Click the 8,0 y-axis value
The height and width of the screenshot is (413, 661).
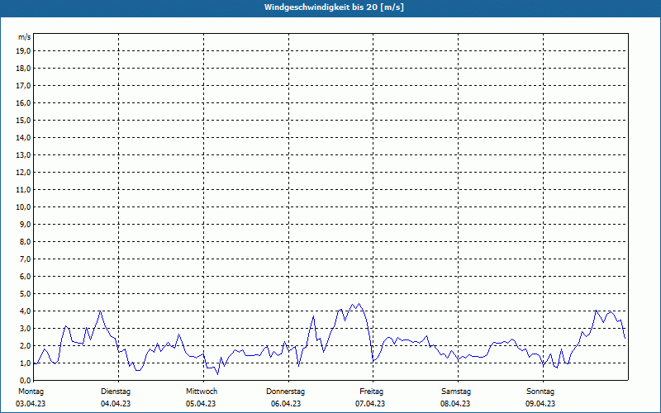(25, 241)
